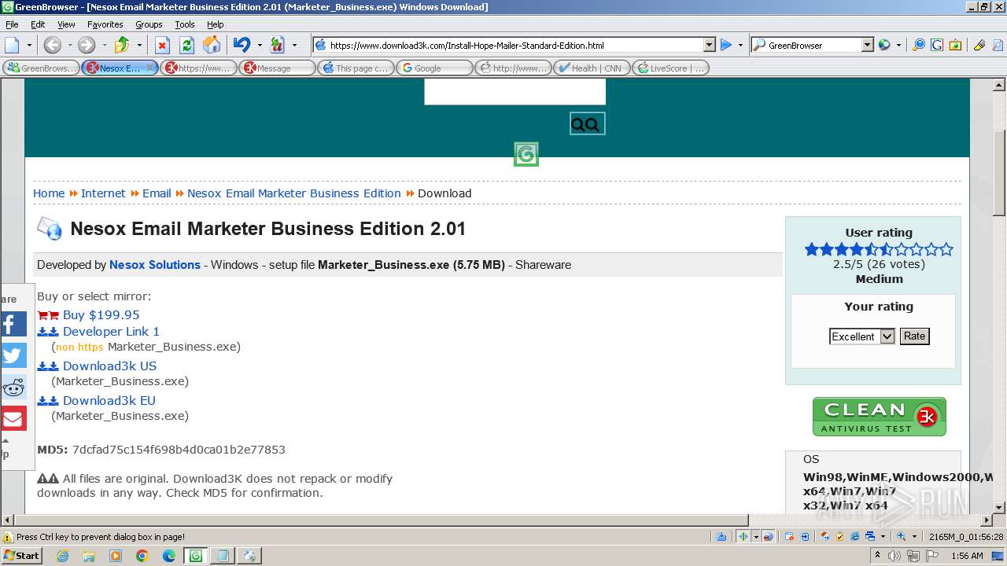The image size is (1007, 566).
Task: Open the Nesox Solutions developer link
Action: (x=155, y=265)
